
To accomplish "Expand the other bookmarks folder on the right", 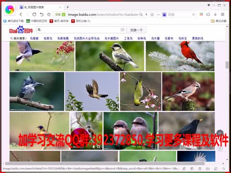I will coord(219,21).
